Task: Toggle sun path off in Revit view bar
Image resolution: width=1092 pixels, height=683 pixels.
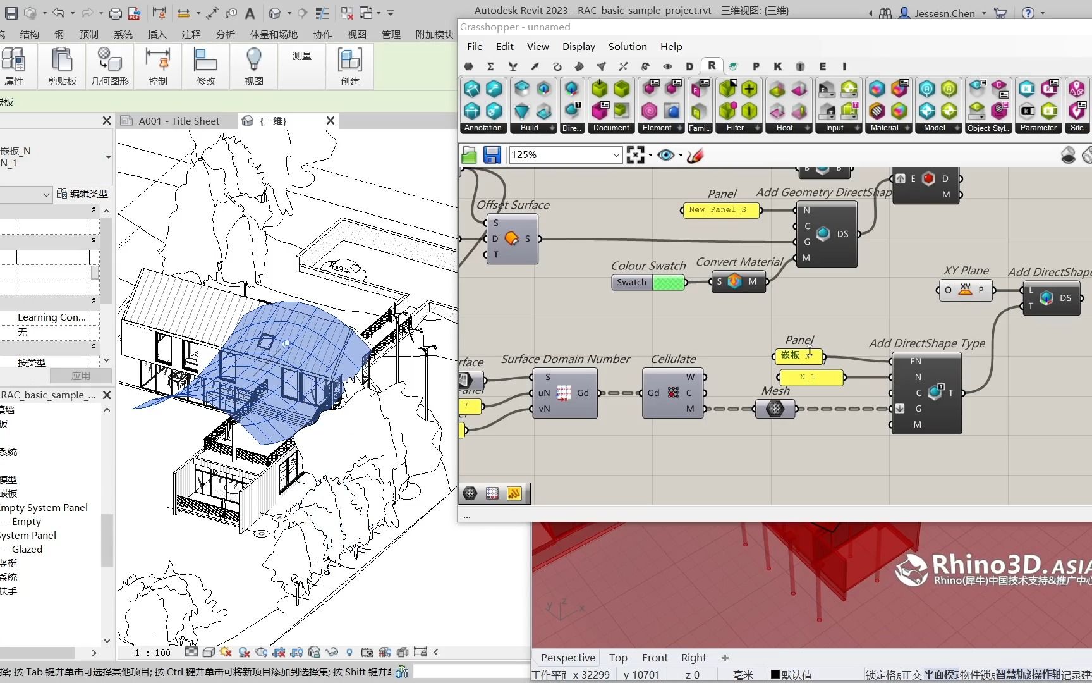Action: 224,652
